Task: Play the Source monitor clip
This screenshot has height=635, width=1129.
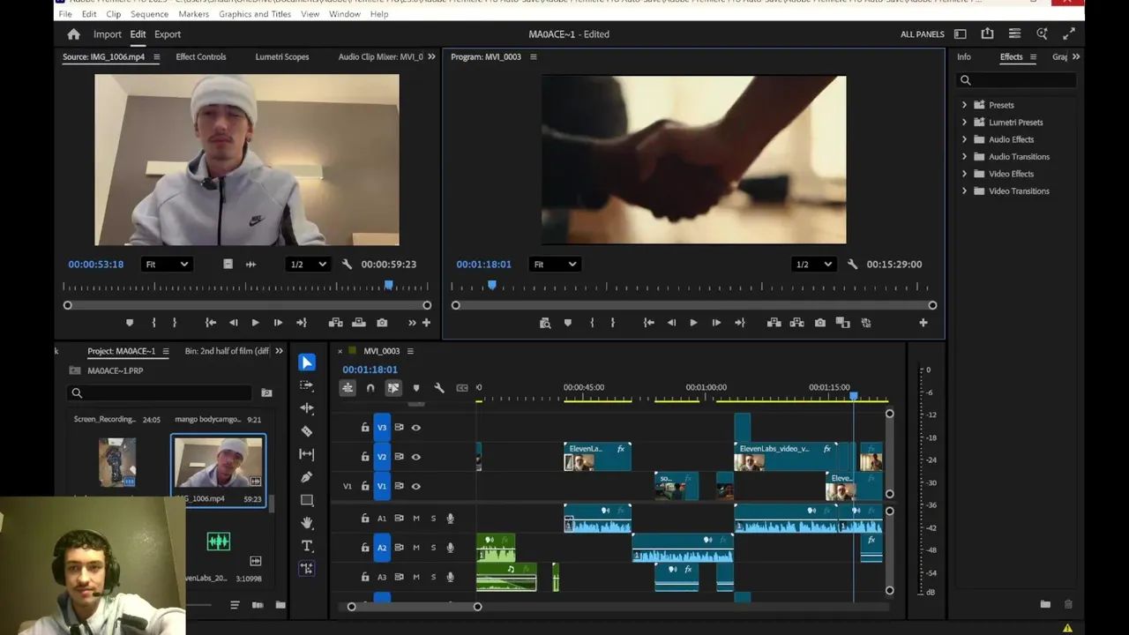Action: [x=255, y=323]
